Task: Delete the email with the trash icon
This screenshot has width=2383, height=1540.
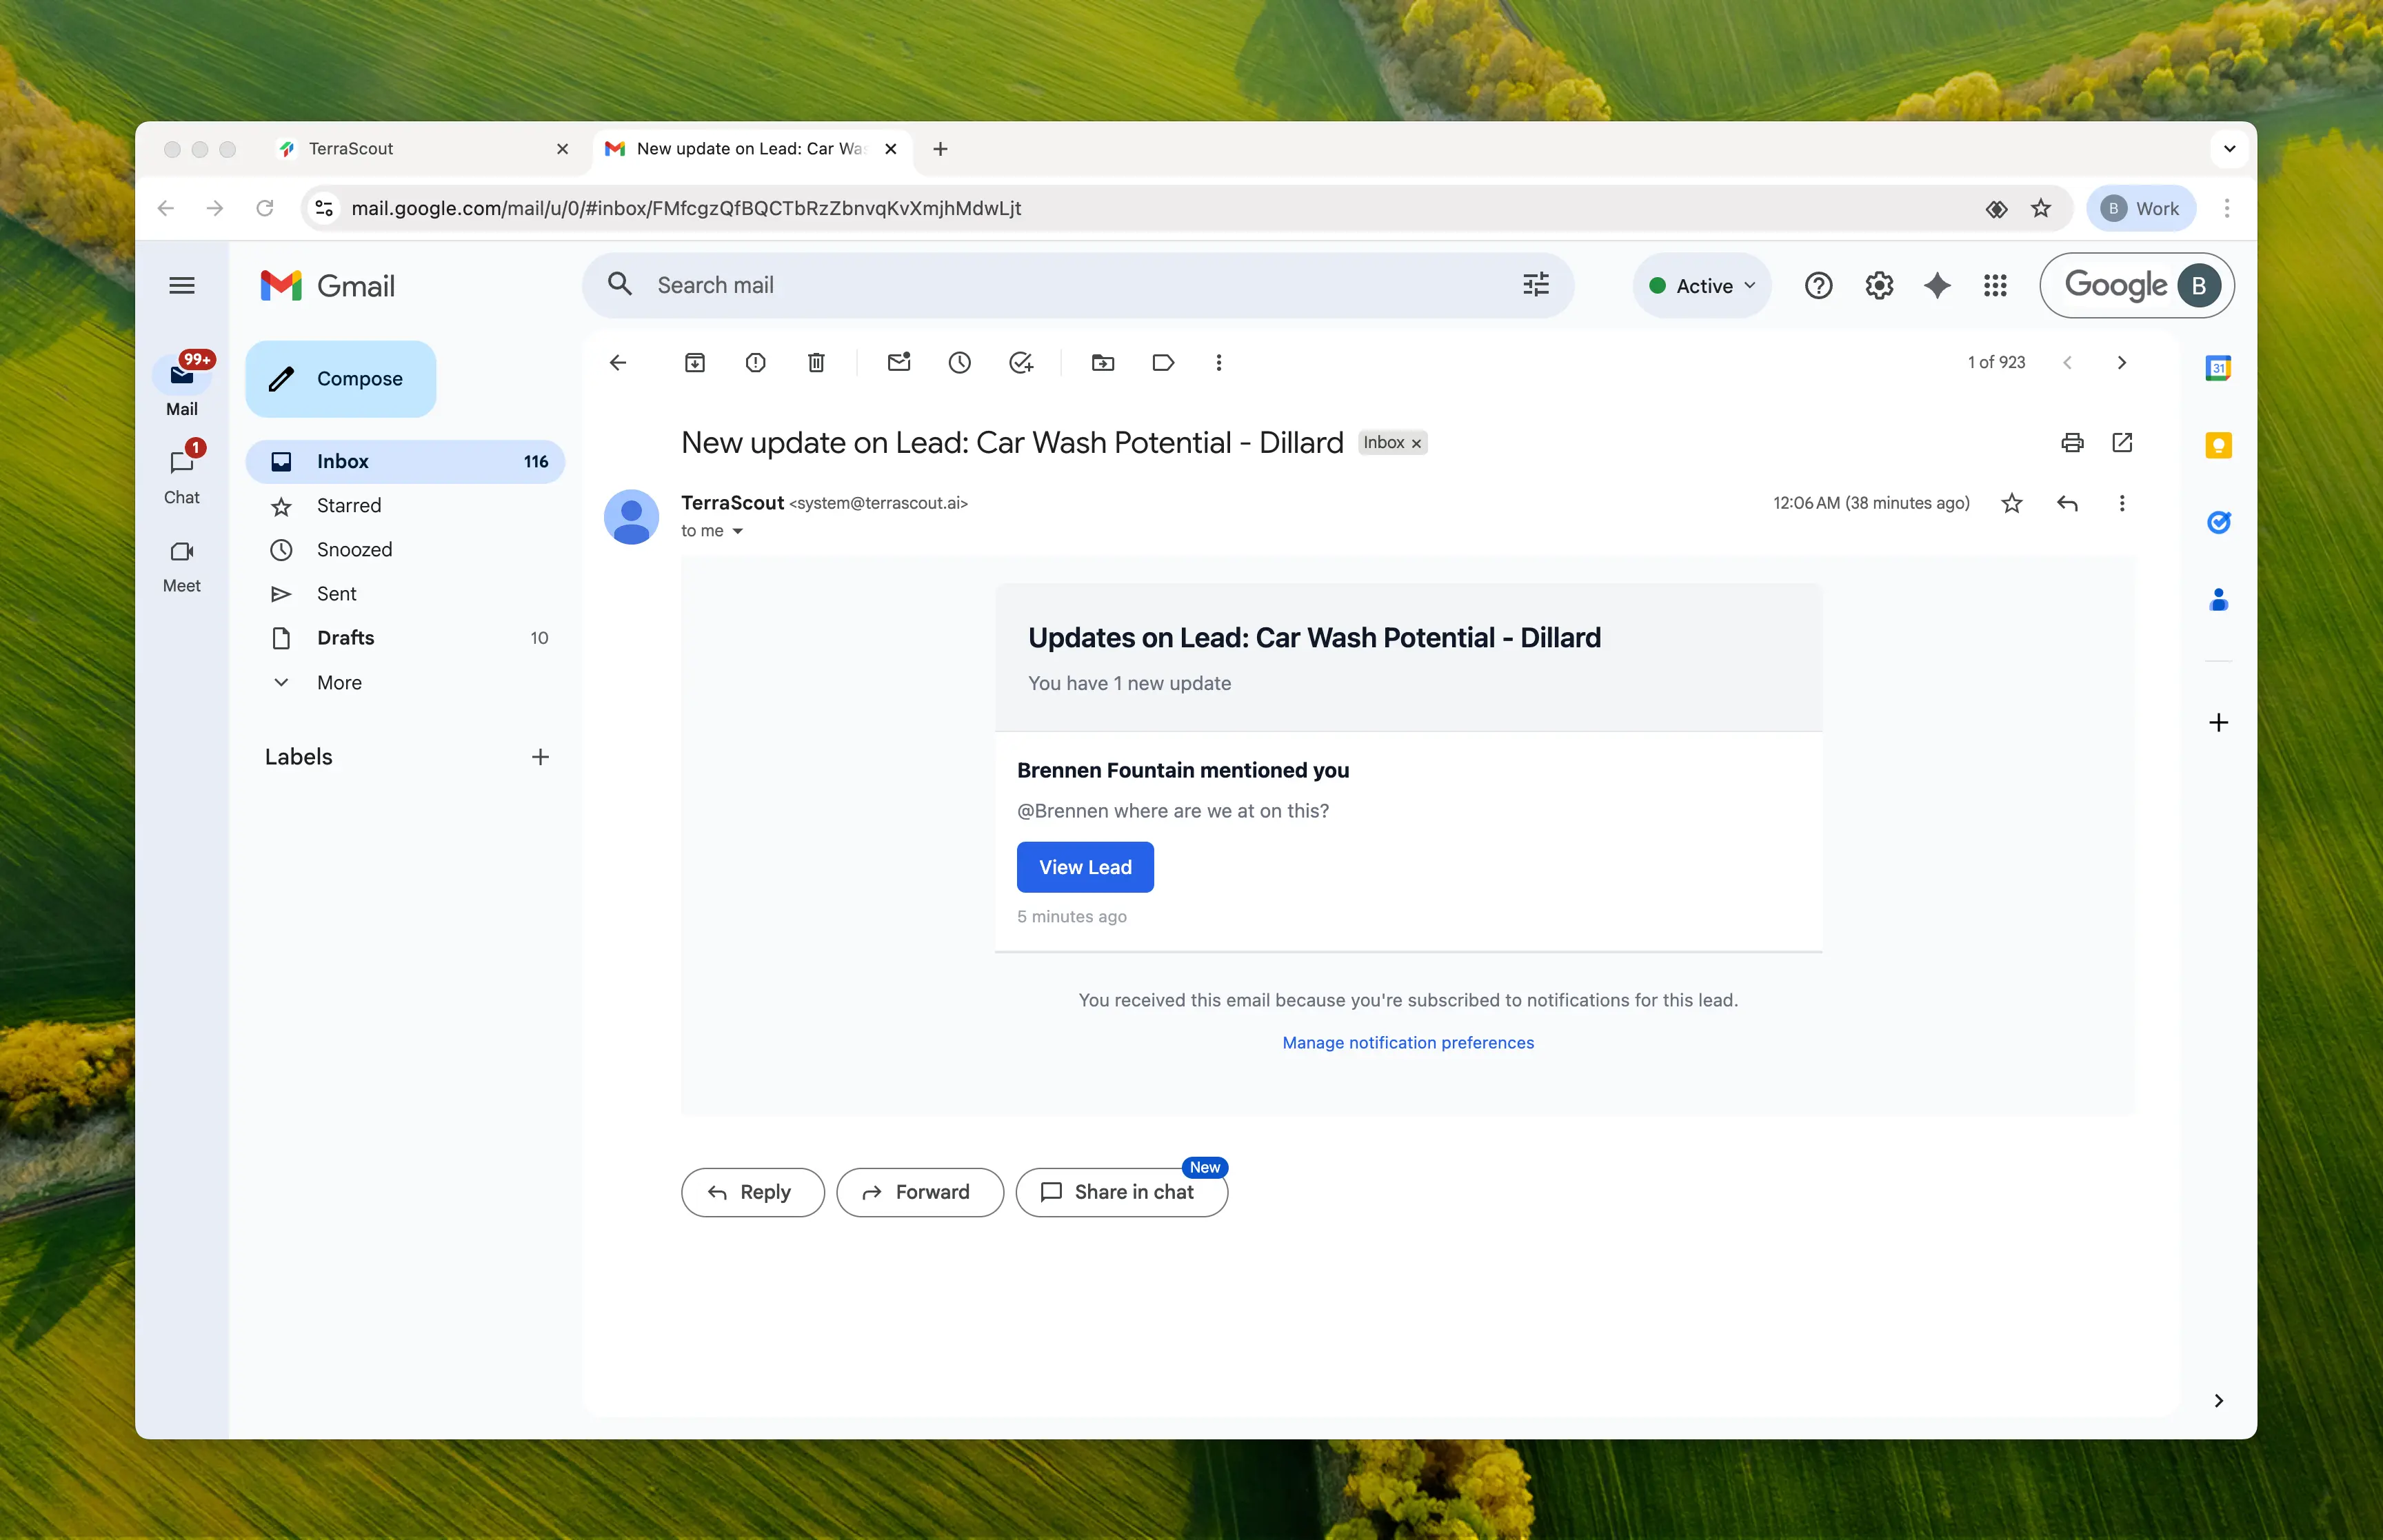Action: (816, 363)
